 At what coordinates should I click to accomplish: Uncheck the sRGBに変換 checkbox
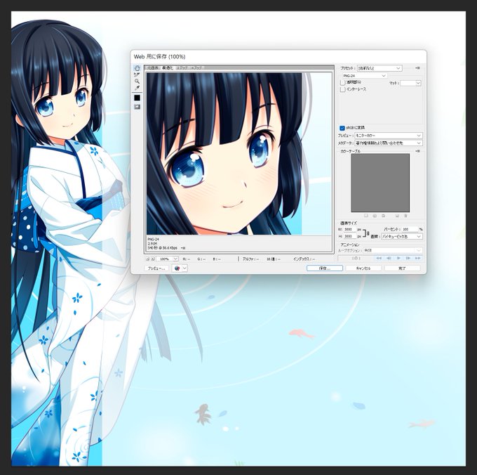[x=342, y=128]
